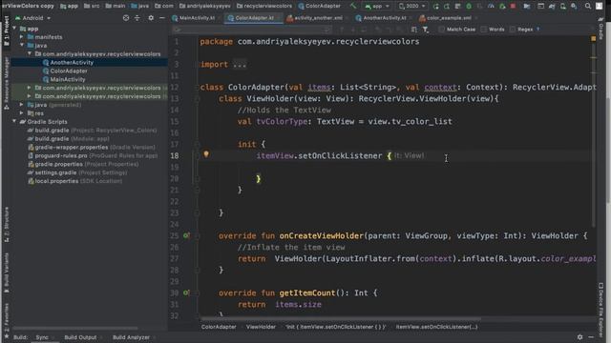611x343 pixels.
Task: Click the yellow inspection warning indicator
Action: 594,38
